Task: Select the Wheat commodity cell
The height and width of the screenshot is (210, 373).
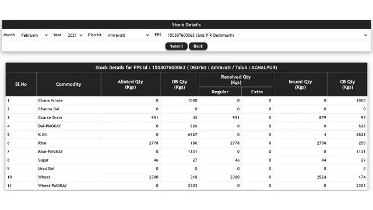Action: (x=69, y=177)
